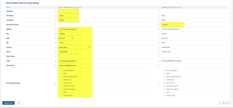
Task: Check contact info Country checkbox
Action: tap(159, 47)
